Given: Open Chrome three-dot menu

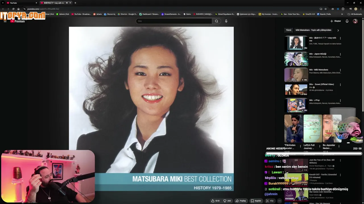Looking at the screenshot, I should click(x=361, y=9).
